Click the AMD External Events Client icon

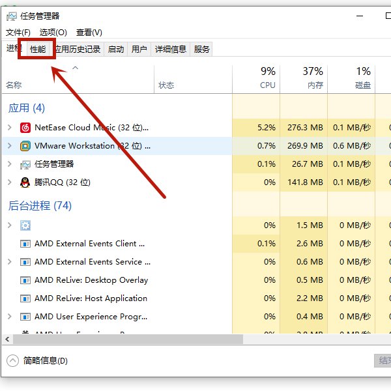(25, 244)
